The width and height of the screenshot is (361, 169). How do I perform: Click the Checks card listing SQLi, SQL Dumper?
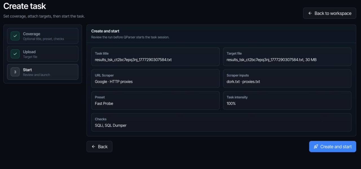pos(221,122)
